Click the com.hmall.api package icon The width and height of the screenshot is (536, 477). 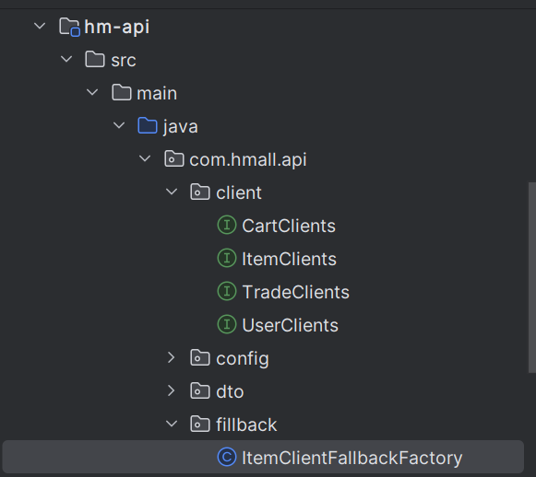pos(174,159)
